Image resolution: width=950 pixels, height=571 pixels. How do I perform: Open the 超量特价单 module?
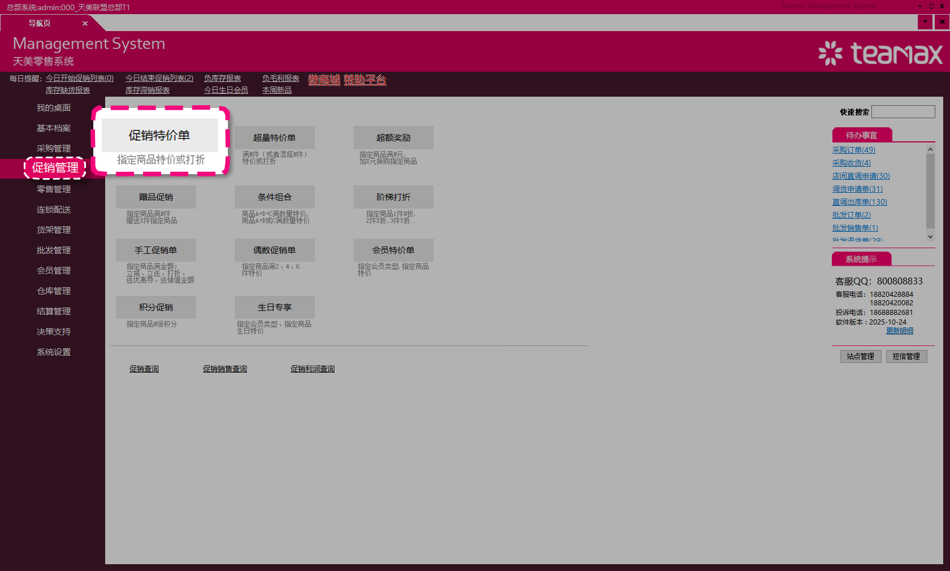tap(274, 138)
